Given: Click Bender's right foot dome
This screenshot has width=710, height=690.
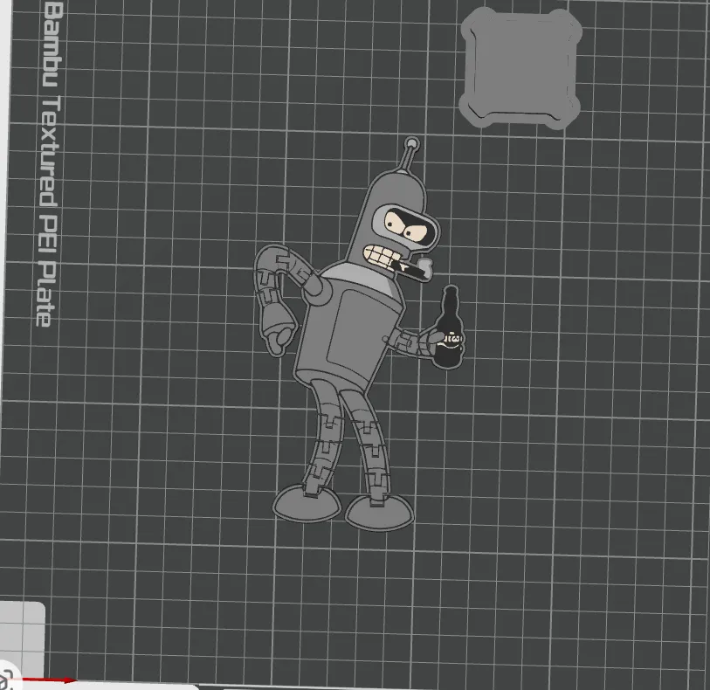Looking at the screenshot, I should (379, 513).
